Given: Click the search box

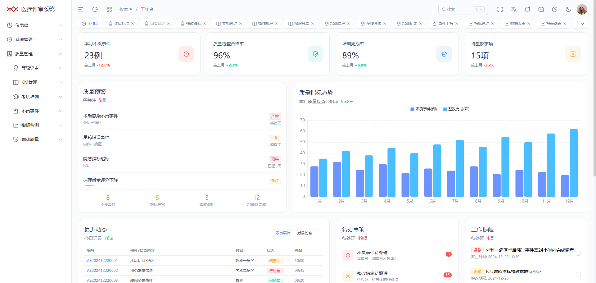Looking at the screenshot, I should pos(463,9).
